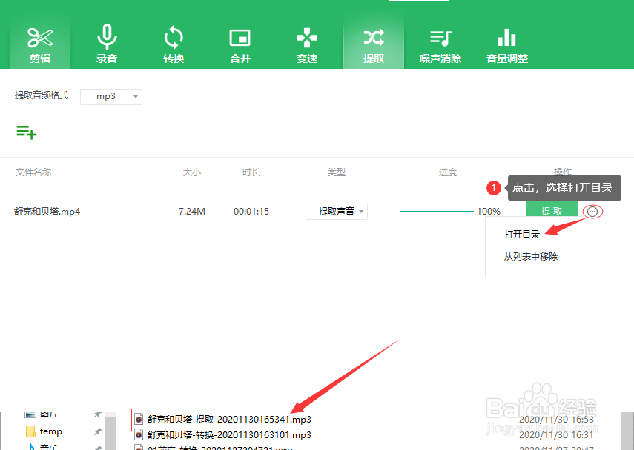This screenshot has height=450, width=634.
Task: Toggle extraction mode for 舒克和贝塔.mp4 row
Action: [336, 211]
